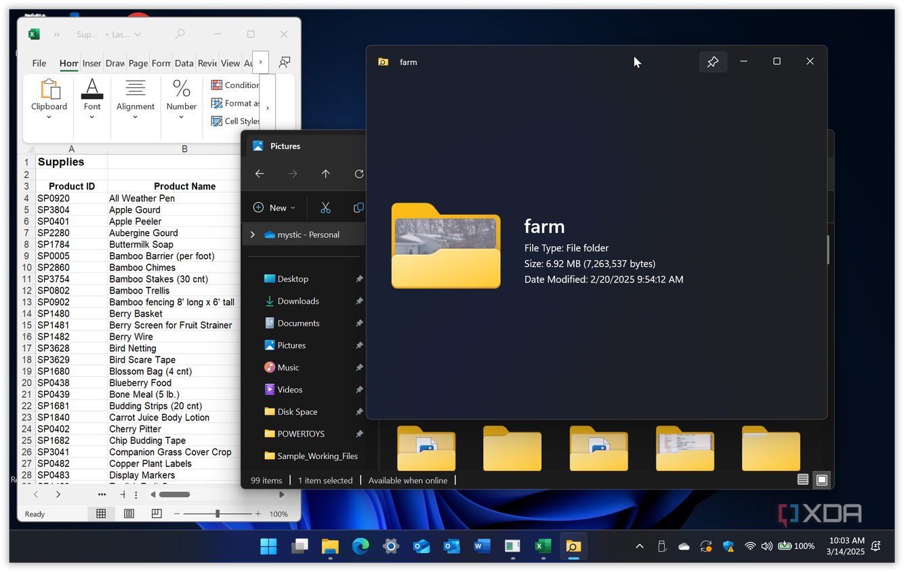
Task: Open POWERTOYS folder in Explorer sidebar
Action: pos(301,434)
